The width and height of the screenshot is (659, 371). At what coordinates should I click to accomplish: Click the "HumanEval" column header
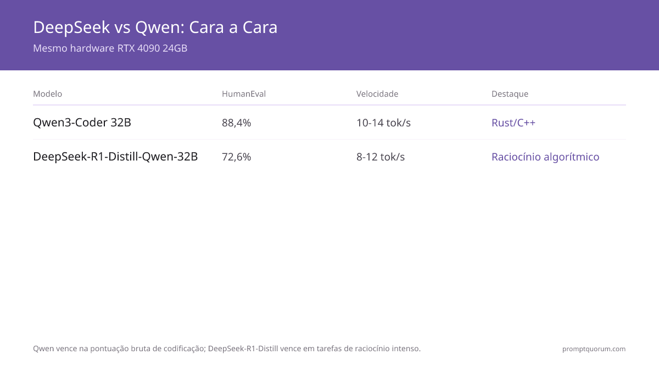click(244, 94)
